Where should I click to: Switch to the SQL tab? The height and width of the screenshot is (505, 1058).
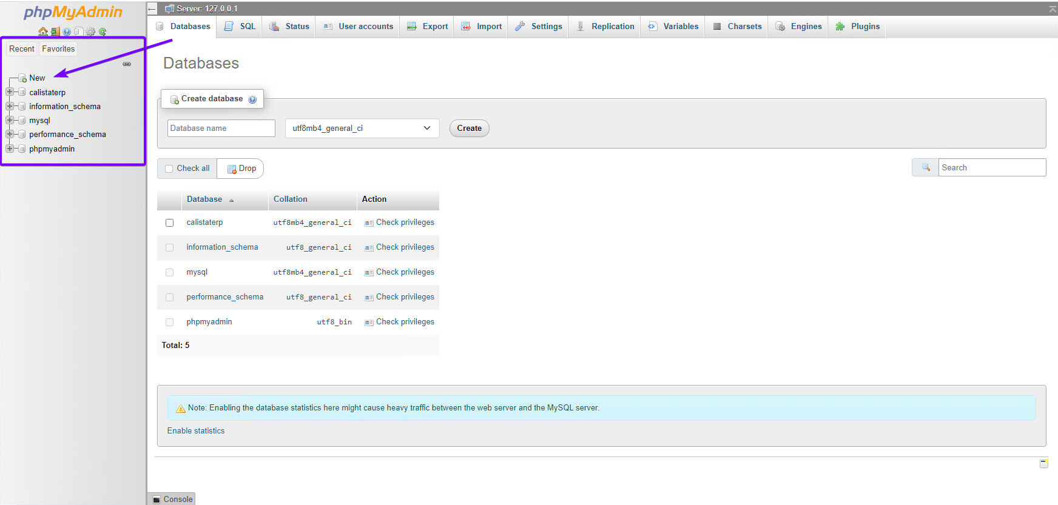[240, 26]
